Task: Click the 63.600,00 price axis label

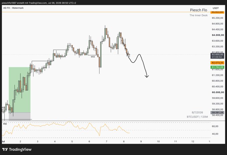Action: point(217,41)
